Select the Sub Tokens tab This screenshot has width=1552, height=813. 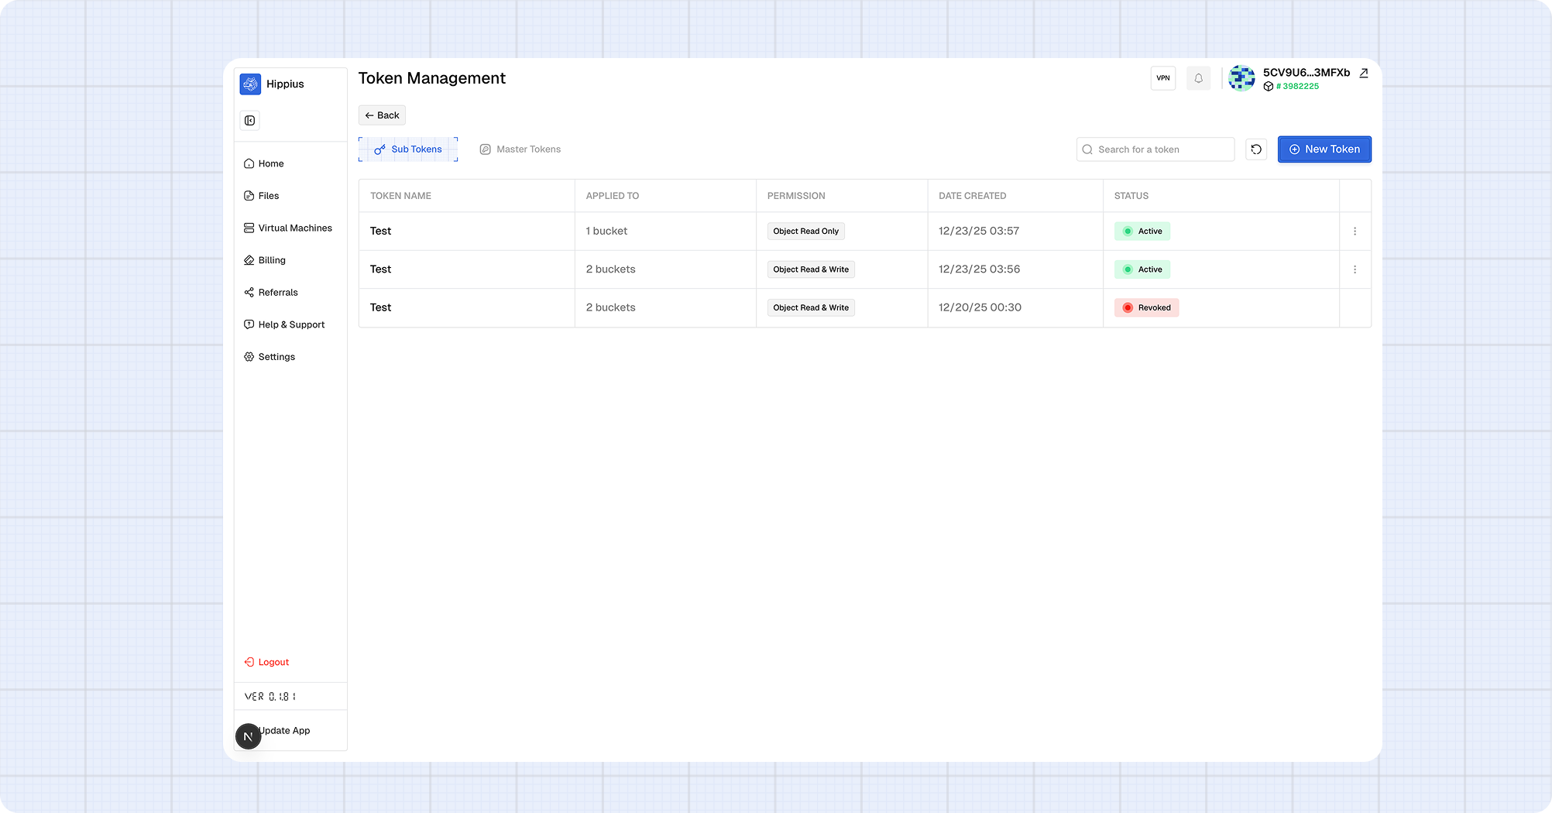[x=407, y=149]
